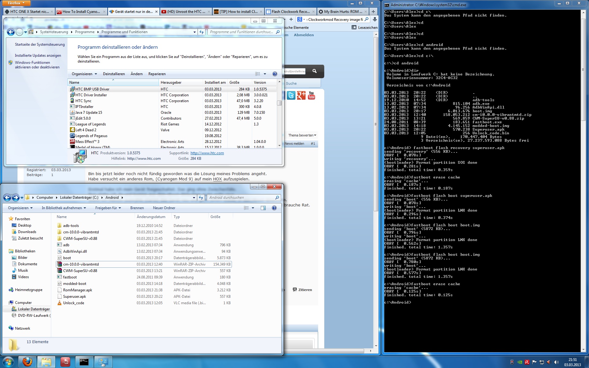Click Deinstallieren in Programme toolbar

[x=114, y=74]
